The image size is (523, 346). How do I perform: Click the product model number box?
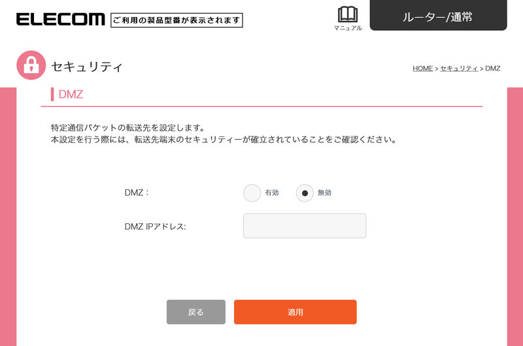pos(177,20)
